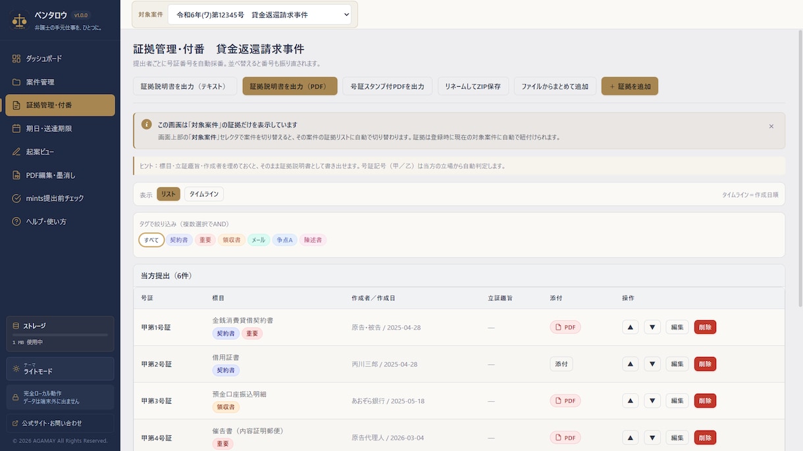The width and height of the screenshot is (803, 451).
Task: Click the PDF icon beside PDF編集・墨消し
Action: (x=16, y=175)
